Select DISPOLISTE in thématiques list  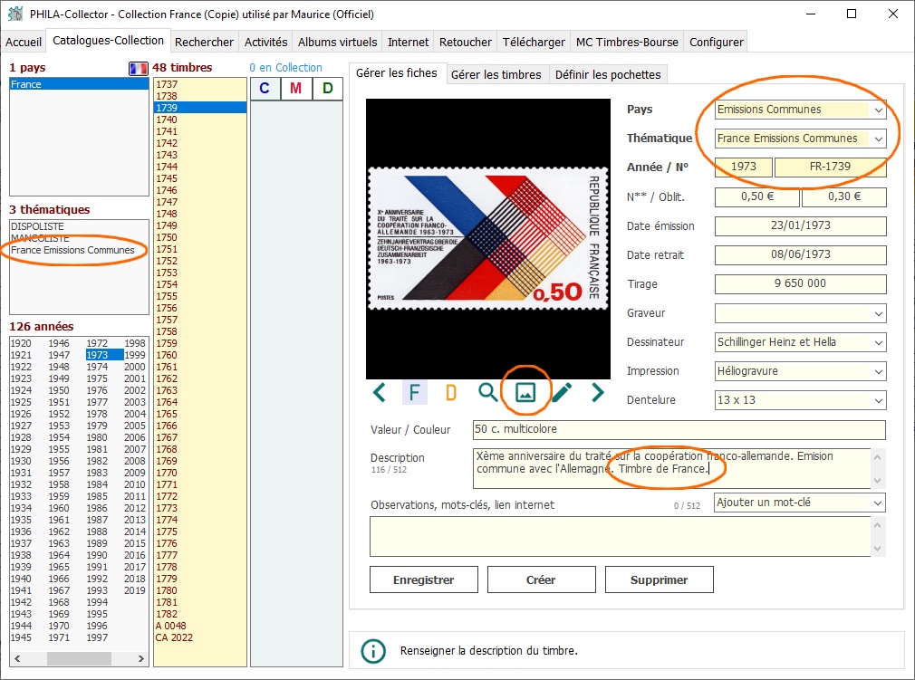[x=37, y=226]
